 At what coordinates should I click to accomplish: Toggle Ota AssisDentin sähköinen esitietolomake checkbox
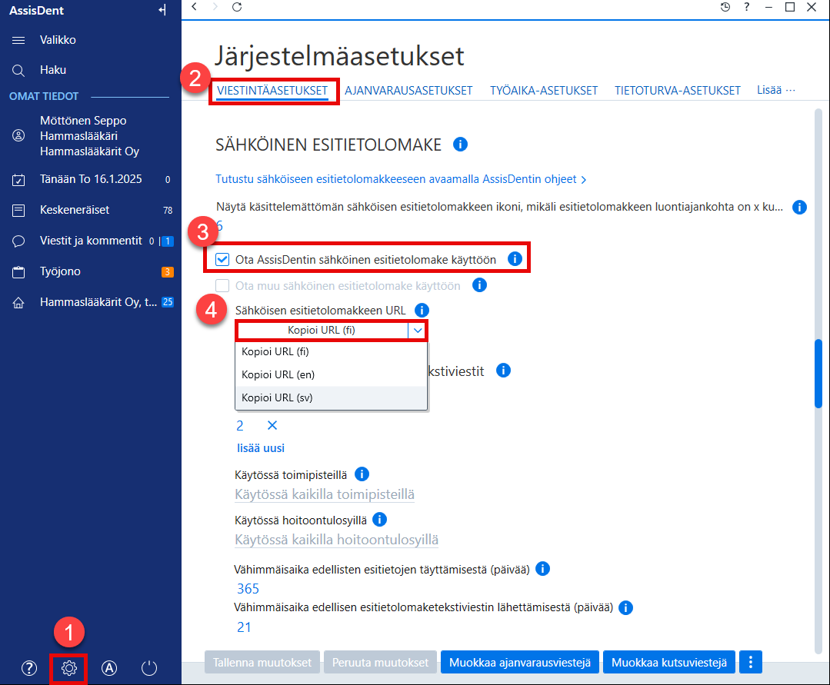coord(222,259)
